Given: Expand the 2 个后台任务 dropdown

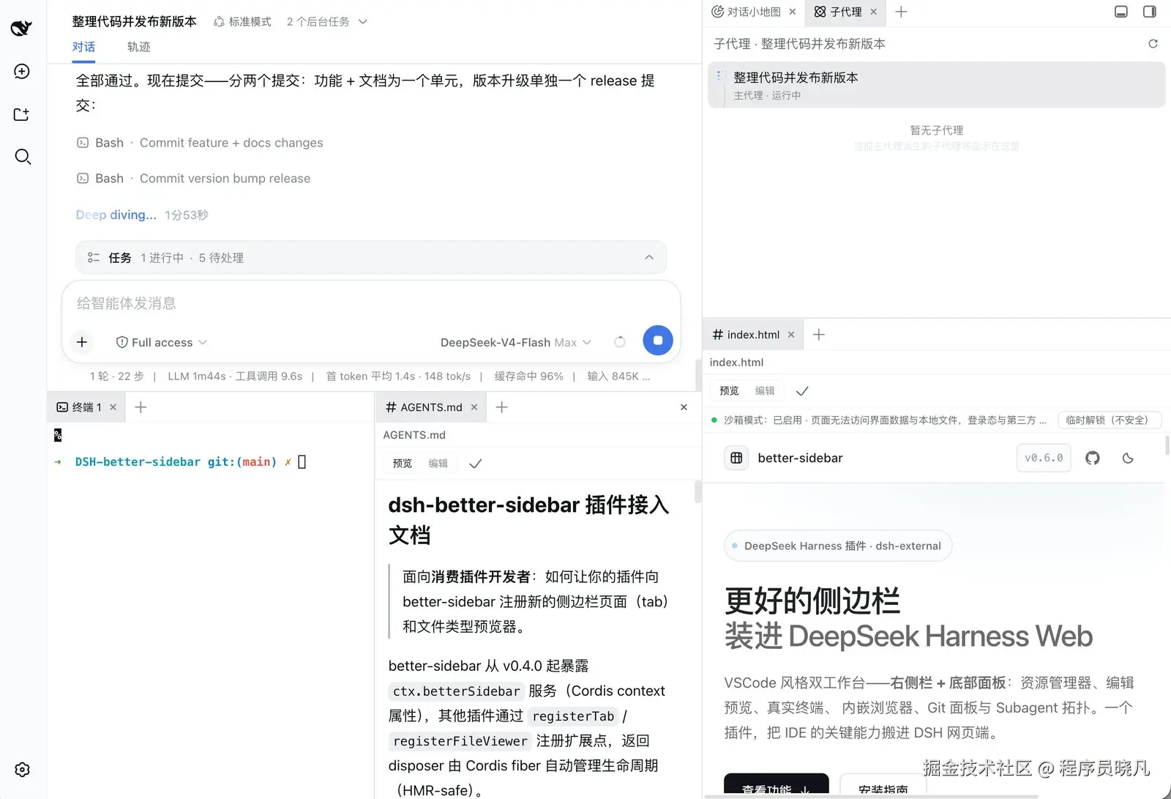Looking at the screenshot, I should point(327,22).
